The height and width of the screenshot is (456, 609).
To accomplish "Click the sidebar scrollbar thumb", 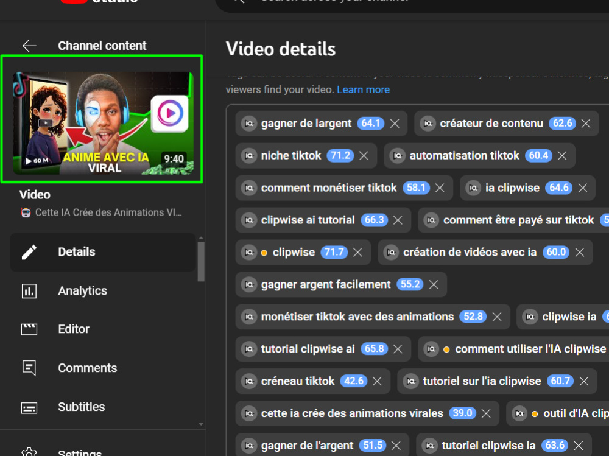I will [x=201, y=262].
